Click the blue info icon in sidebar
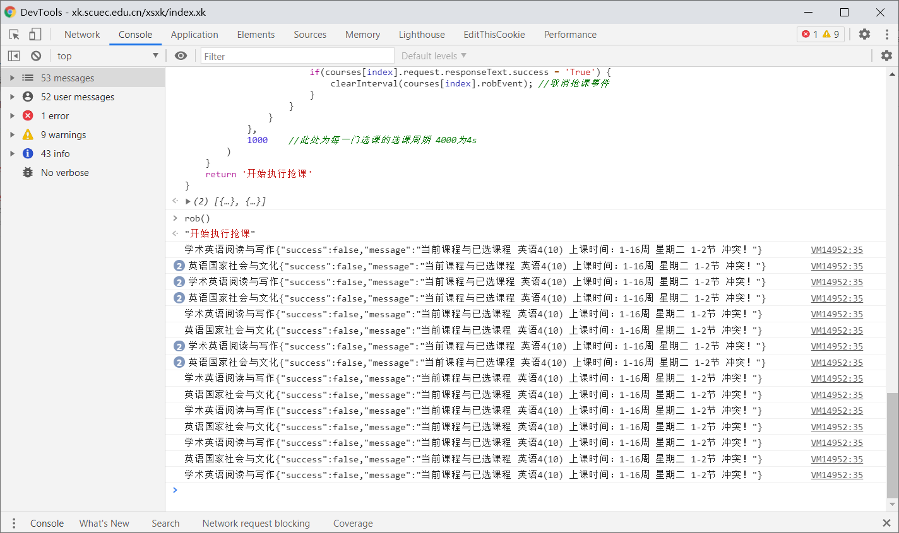The image size is (899, 533). tap(28, 153)
